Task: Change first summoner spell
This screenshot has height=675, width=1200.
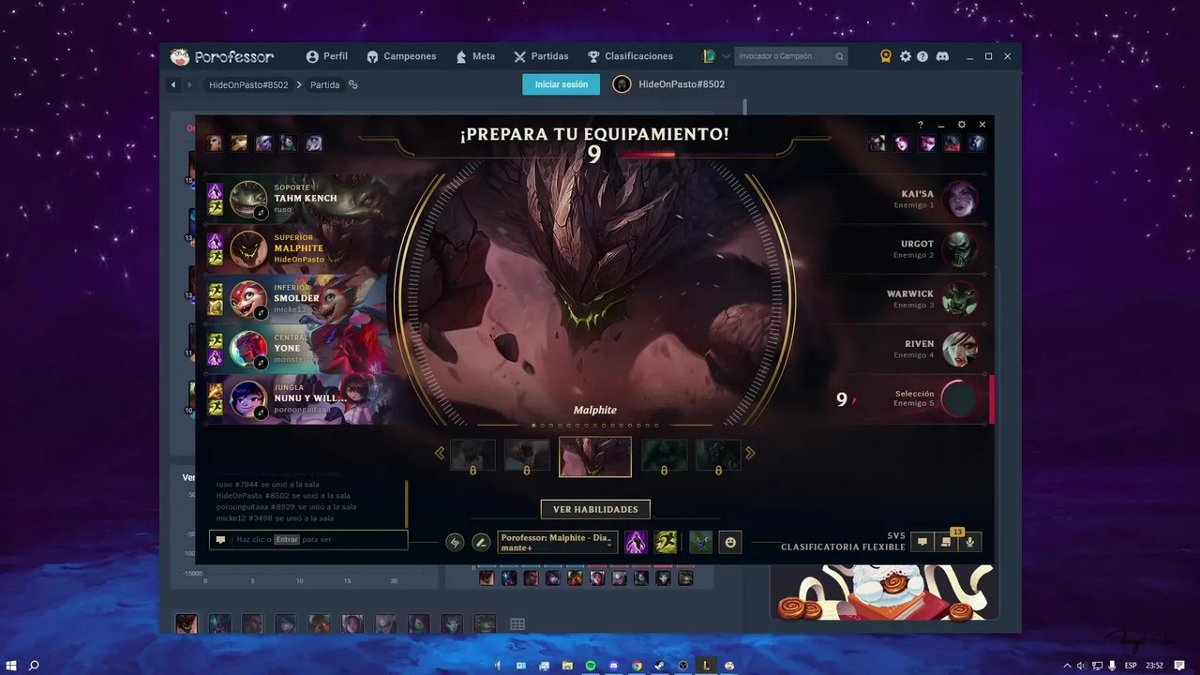Action: tap(636, 542)
